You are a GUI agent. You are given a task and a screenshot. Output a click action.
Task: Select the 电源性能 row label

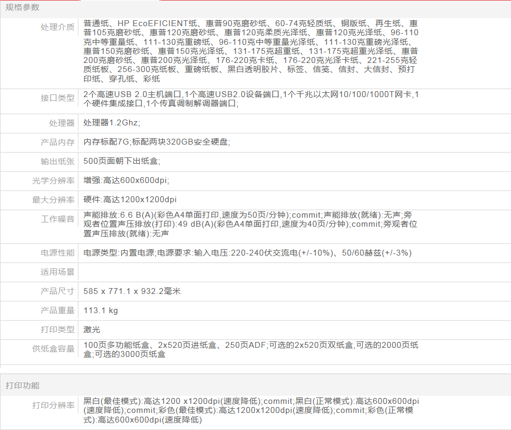pos(58,252)
